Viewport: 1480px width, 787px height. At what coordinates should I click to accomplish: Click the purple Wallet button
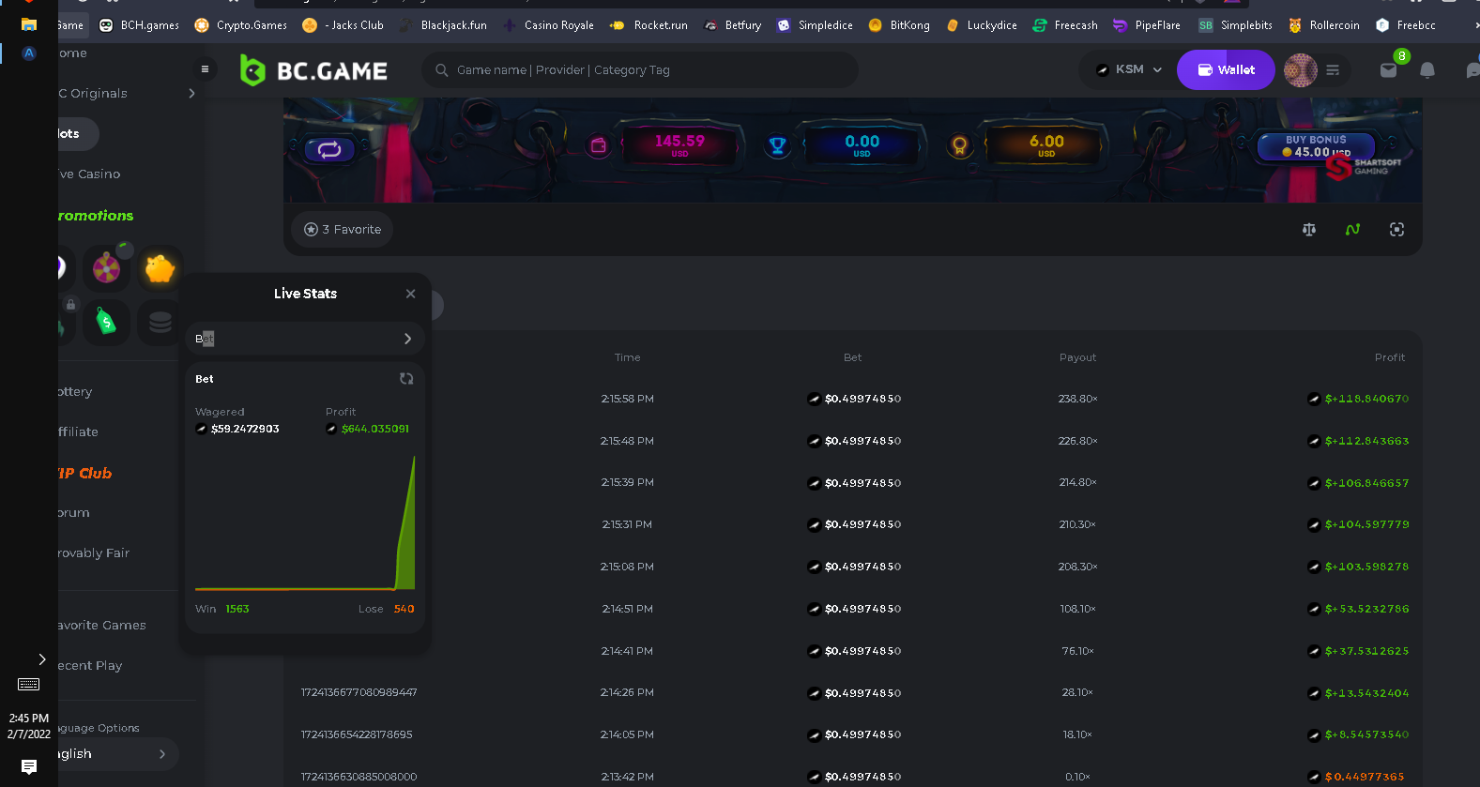[x=1226, y=70]
